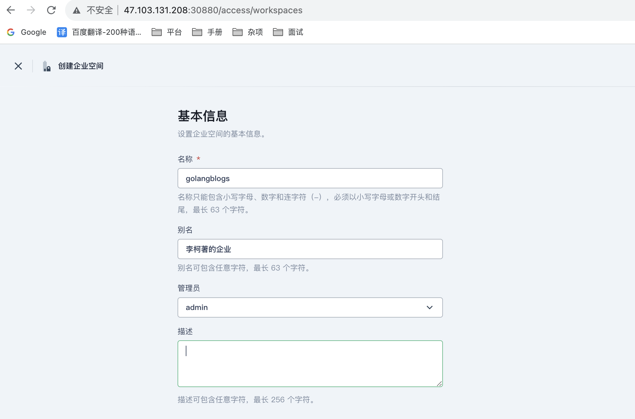Open the 杂项 bookmark folder
The height and width of the screenshot is (419, 635).
point(247,32)
